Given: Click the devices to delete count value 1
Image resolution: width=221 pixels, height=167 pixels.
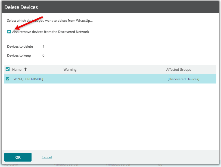Looking at the screenshot, I should (43, 47).
